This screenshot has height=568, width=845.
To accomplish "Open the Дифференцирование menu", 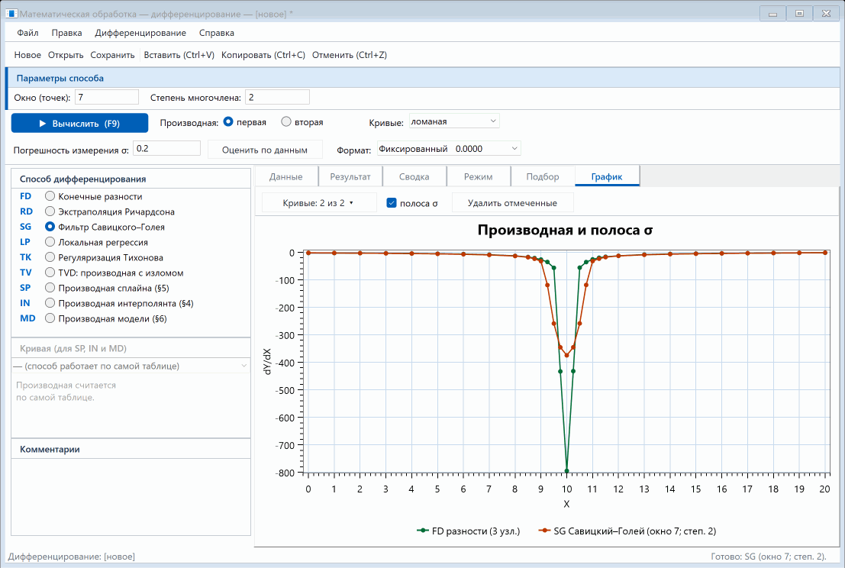I will (x=140, y=33).
